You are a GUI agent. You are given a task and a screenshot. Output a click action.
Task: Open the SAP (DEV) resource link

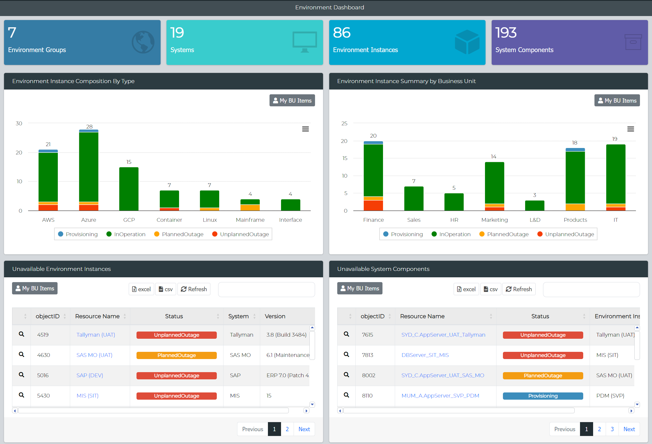point(90,375)
